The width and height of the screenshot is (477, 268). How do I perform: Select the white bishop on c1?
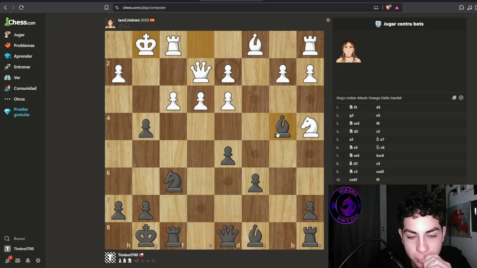click(255, 45)
